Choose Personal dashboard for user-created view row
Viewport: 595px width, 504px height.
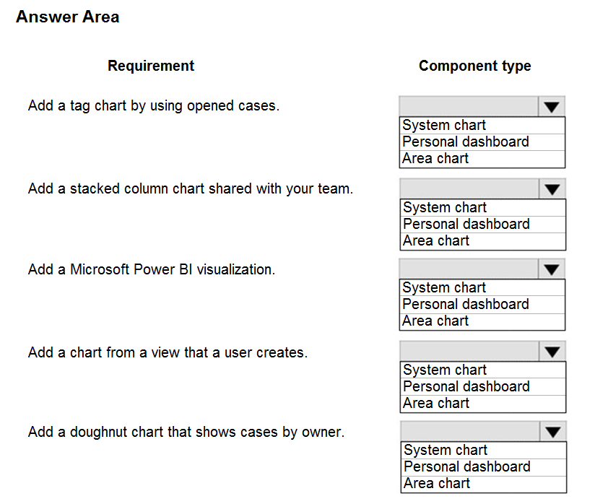click(466, 386)
